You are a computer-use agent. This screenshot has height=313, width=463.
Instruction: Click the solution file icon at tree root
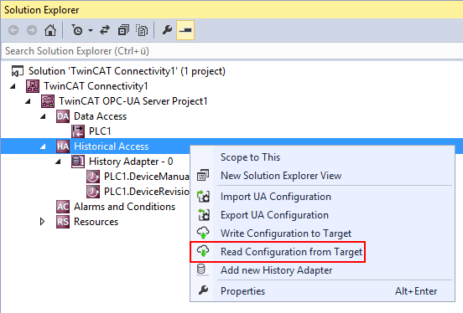click(x=17, y=71)
